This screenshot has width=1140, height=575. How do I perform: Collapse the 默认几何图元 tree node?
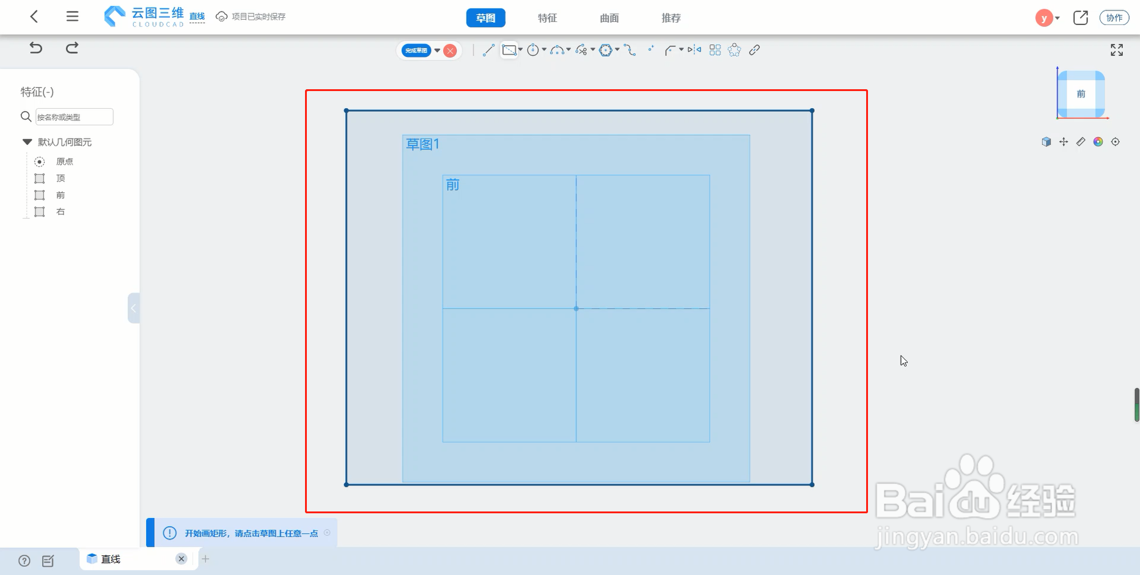[x=27, y=142]
